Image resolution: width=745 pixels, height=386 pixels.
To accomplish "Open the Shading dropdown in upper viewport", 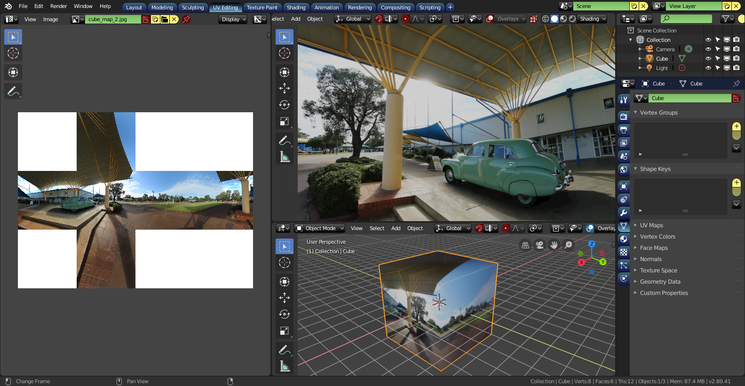I will (593, 19).
